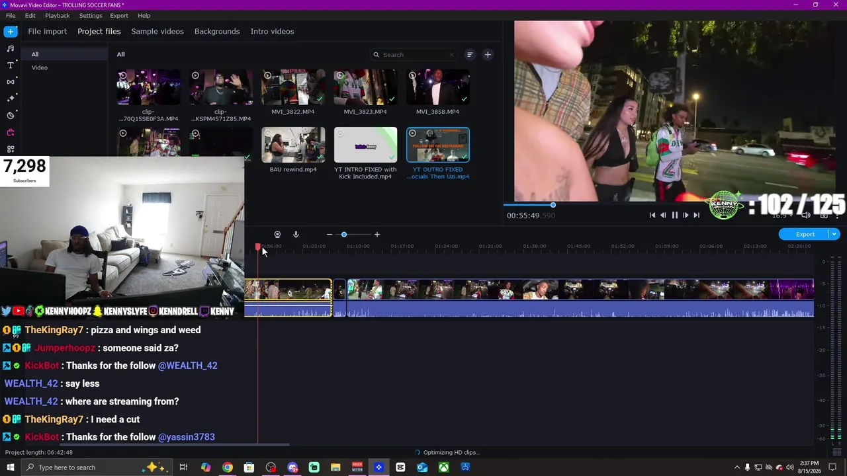Image resolution: width=847 pixels, height=476 pixels.
Task: Step back one frame
Action: (x=663, y=215)
